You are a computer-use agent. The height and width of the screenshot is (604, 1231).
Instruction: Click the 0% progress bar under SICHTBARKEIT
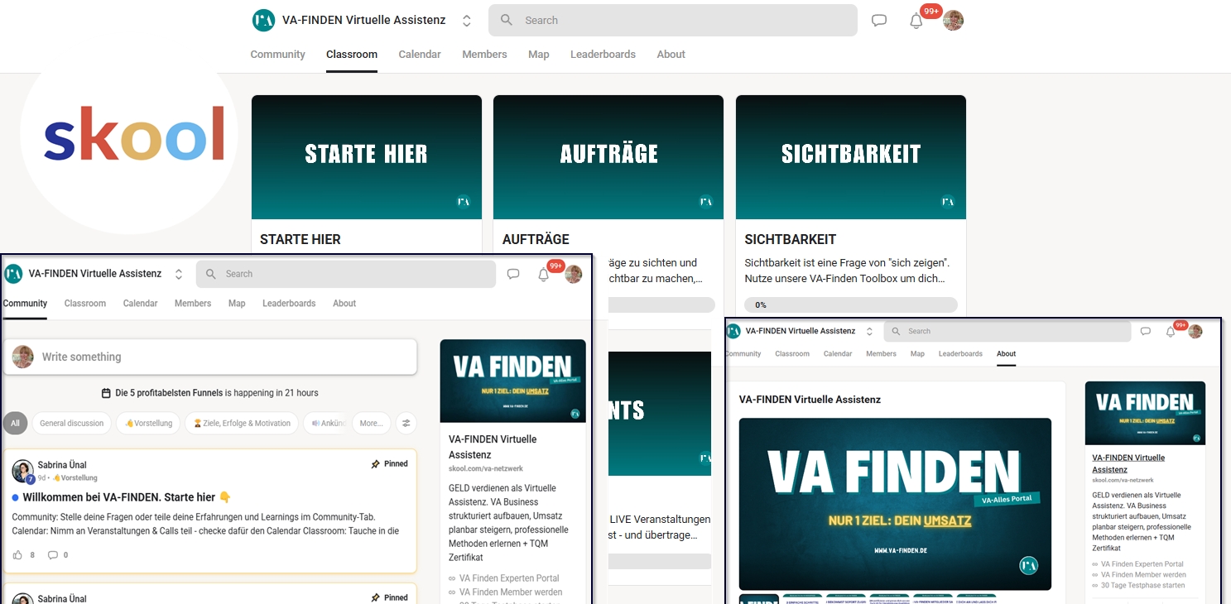coord(851,304)
